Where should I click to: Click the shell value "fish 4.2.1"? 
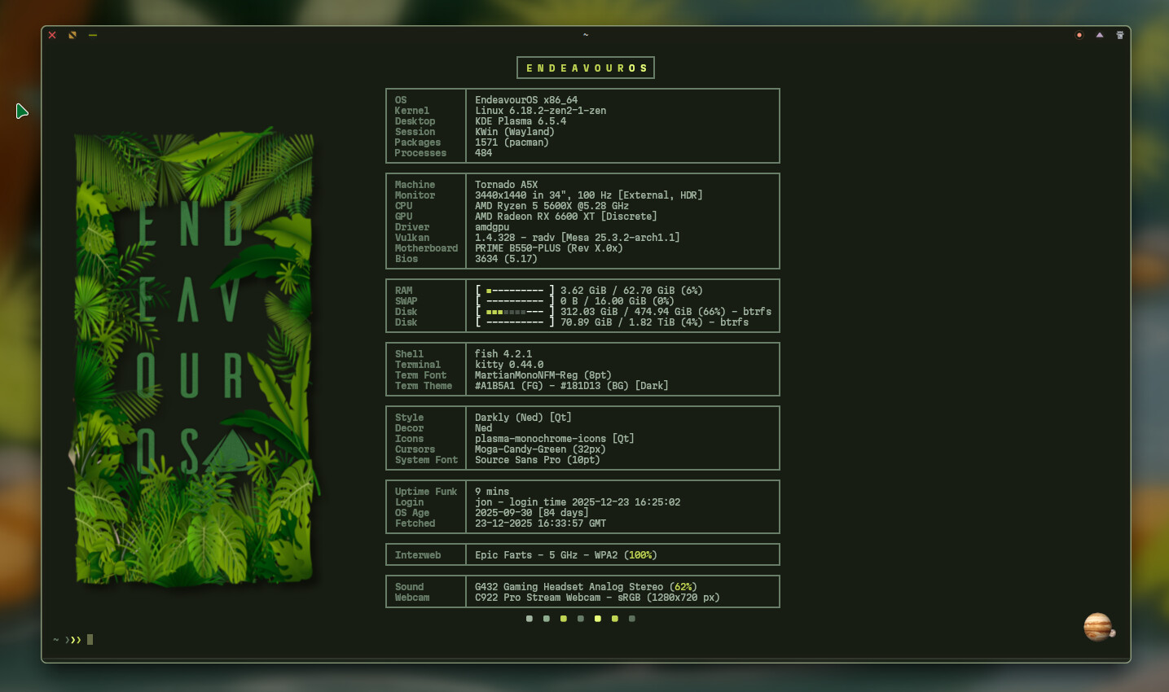(x=503, y=354)
